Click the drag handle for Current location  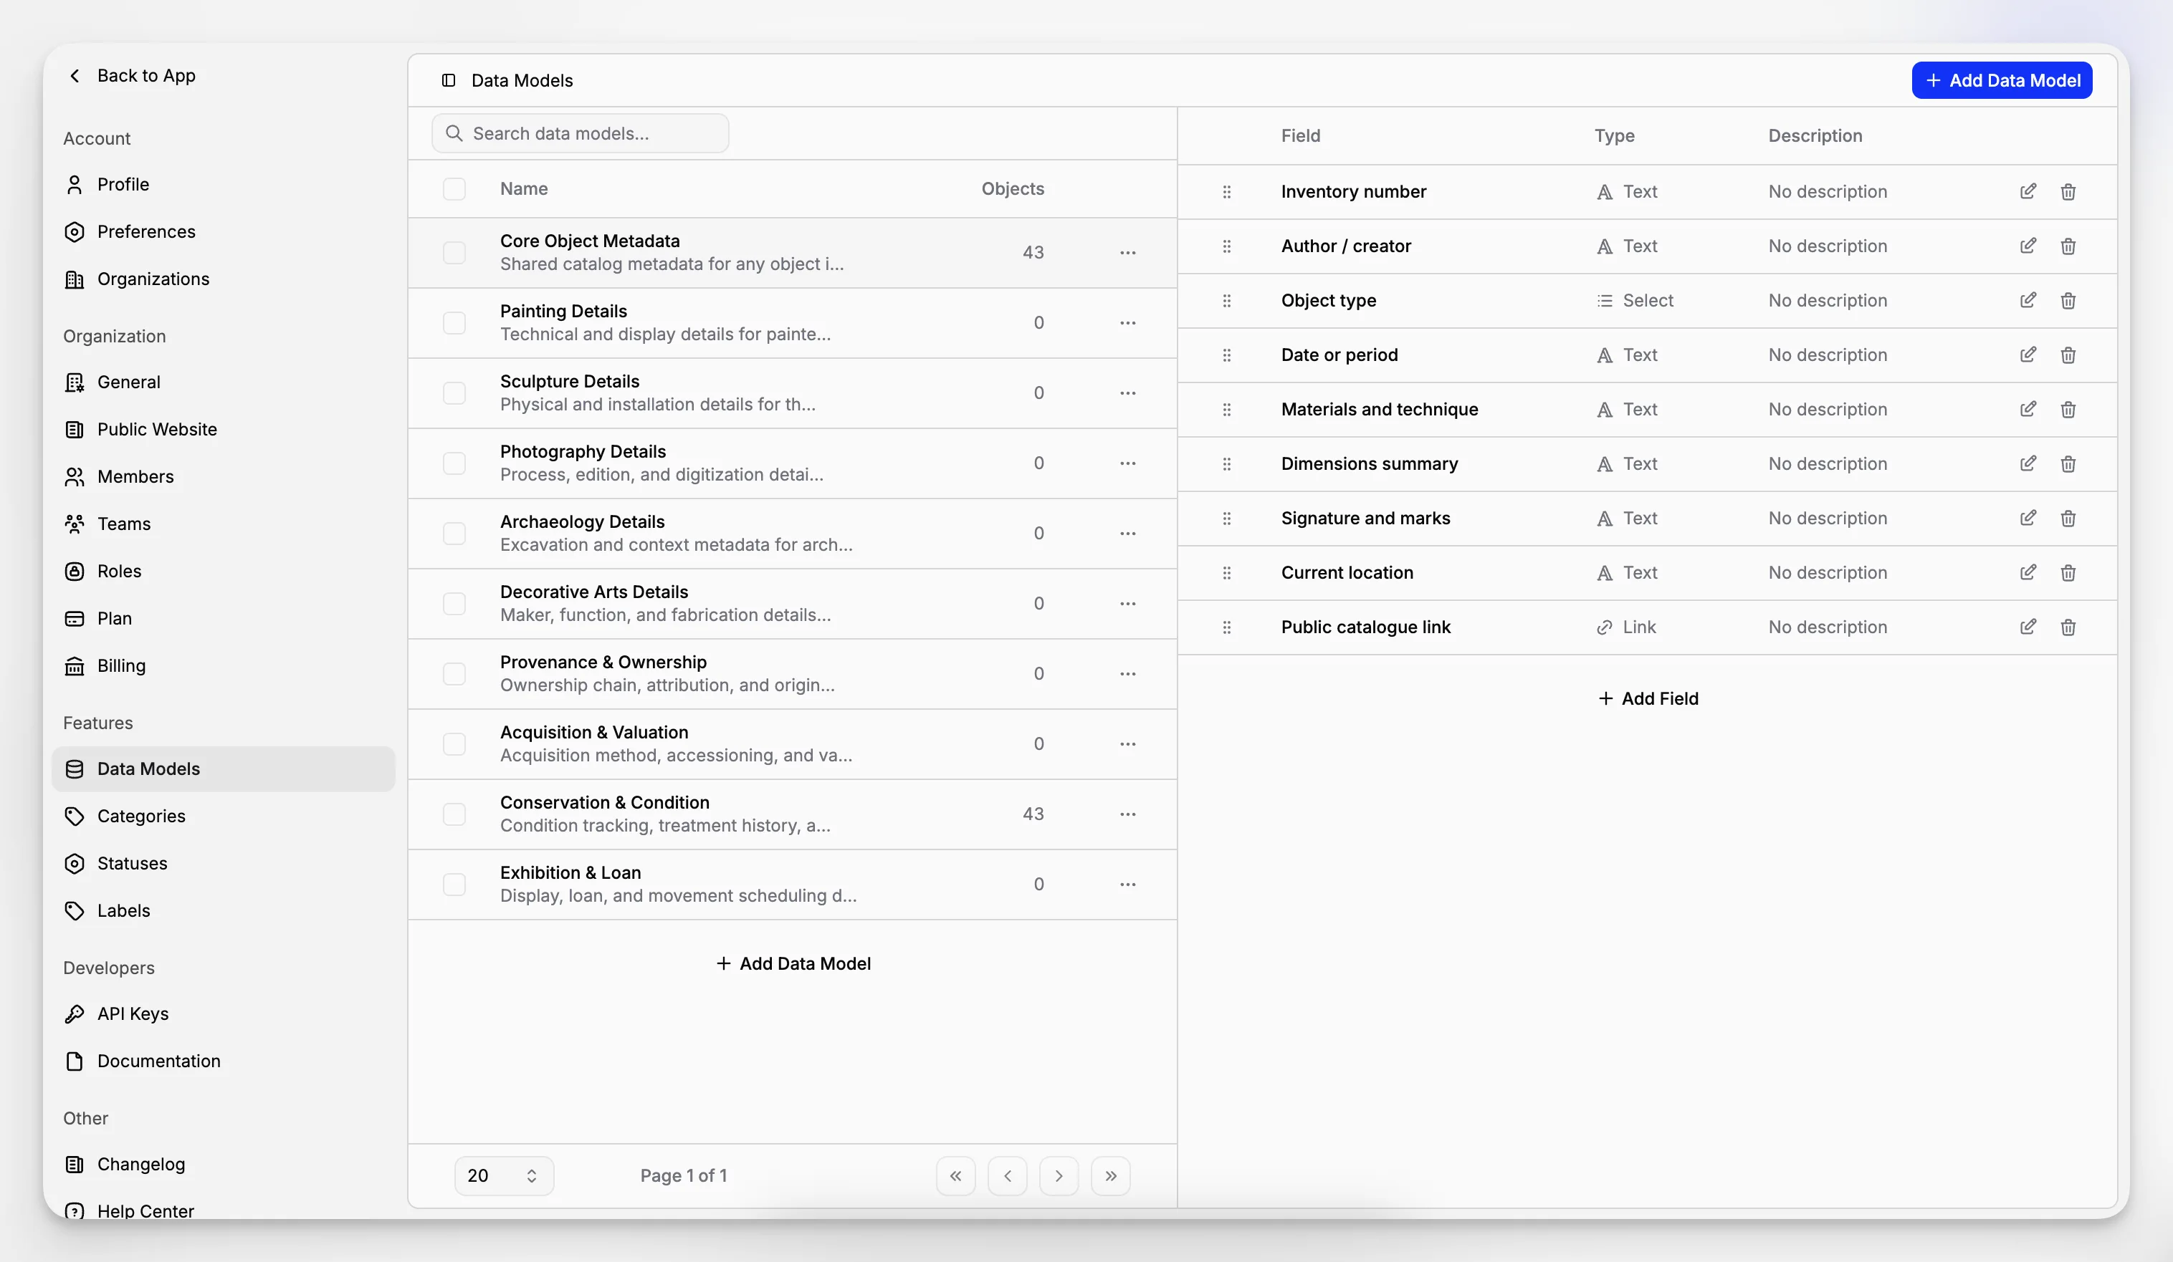tap(1226, 572)
